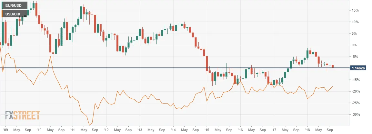Click the -25% axis label
The image size is (372, 134).
[356, 103]
